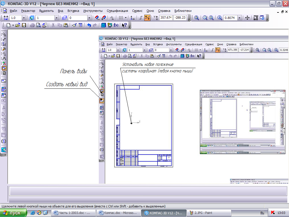Image resolution: width=289 pixels, height=217 pixels.
Task: Click the Refresh image icon
Action: pyautogui.click(x=262, y=18)
